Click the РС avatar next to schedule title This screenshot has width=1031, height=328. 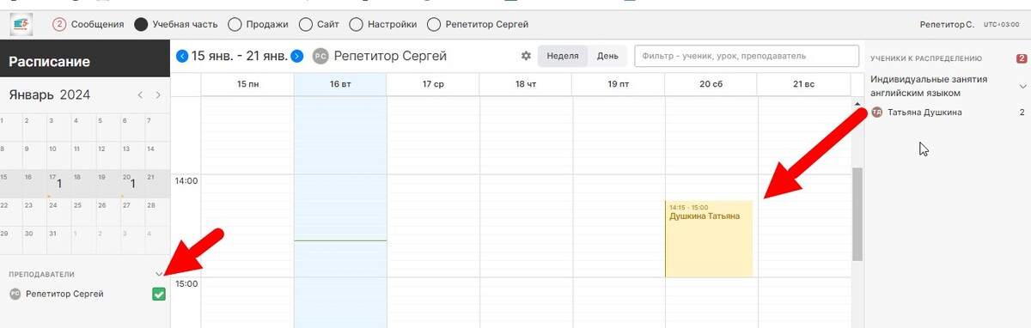[x=320, y=57]
